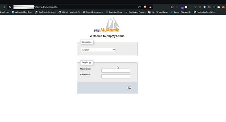Image resolution: width=226 pixels, height=122 pixels.
Task: Open the orange swirl extension icon
Action: click(200, 7)
